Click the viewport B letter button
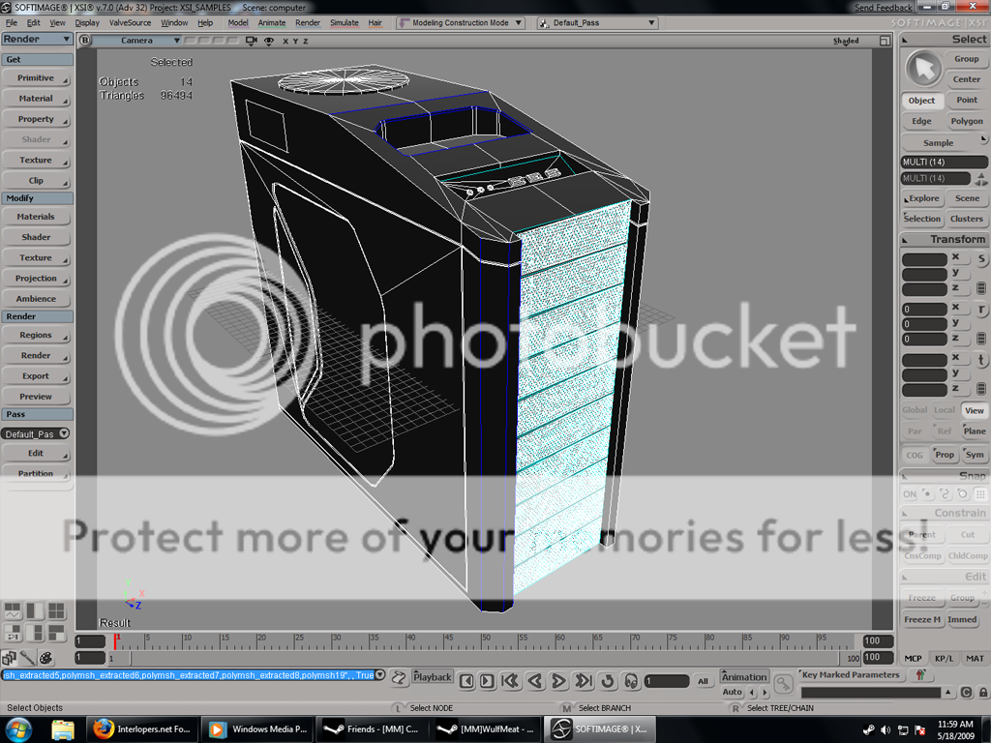991x743 pixels. click(85, 41)
